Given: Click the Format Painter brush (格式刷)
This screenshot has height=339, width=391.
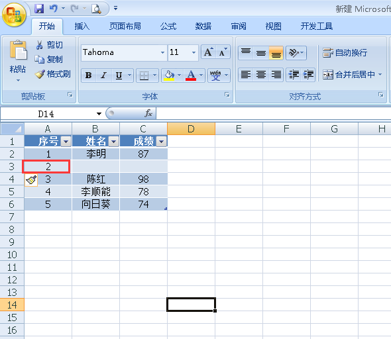Looking at the screenshot, I should click(x=53, y=74).
